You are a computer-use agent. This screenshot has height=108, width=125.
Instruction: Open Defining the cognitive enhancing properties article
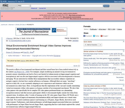[x=104, y=64]
